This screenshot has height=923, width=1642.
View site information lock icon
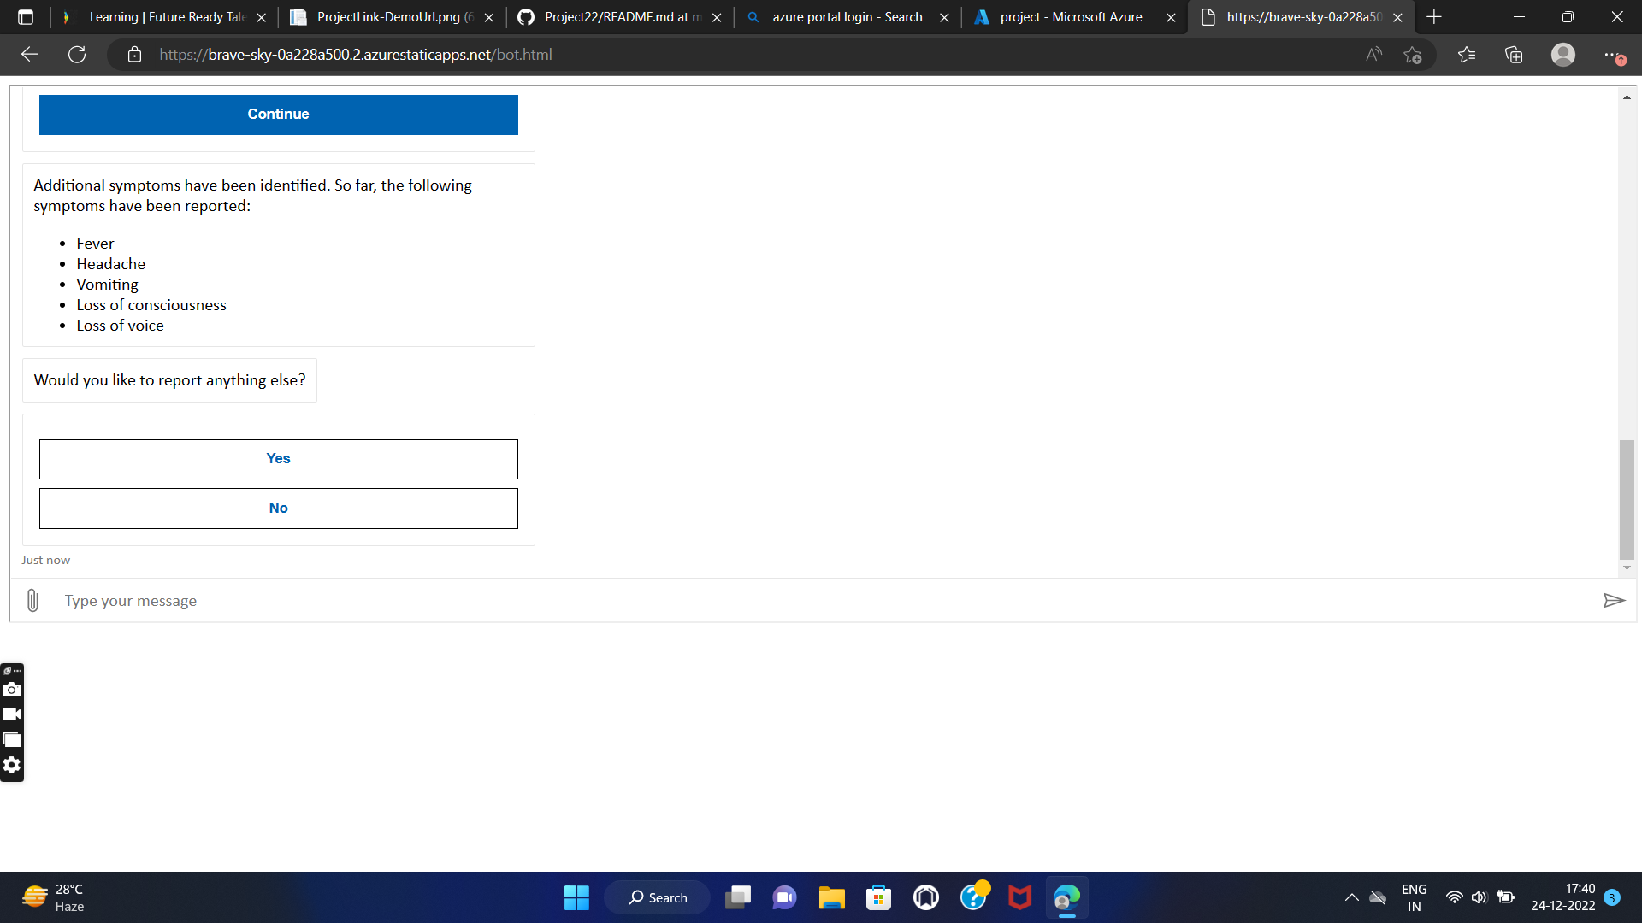click(x=134, y=55)
